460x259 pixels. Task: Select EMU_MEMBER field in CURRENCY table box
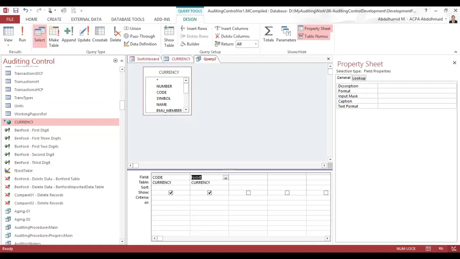click(x=169, y=110)
